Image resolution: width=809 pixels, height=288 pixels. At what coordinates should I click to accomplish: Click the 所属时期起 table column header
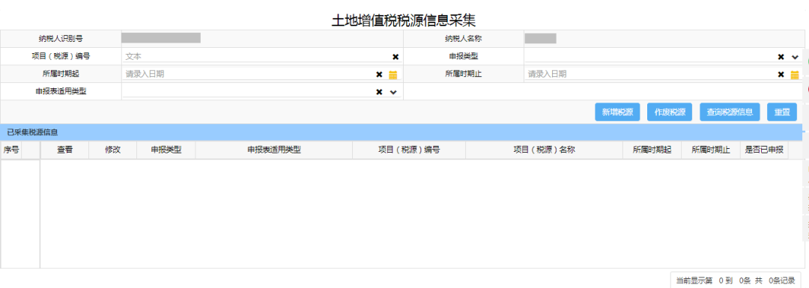pos(652,150)
